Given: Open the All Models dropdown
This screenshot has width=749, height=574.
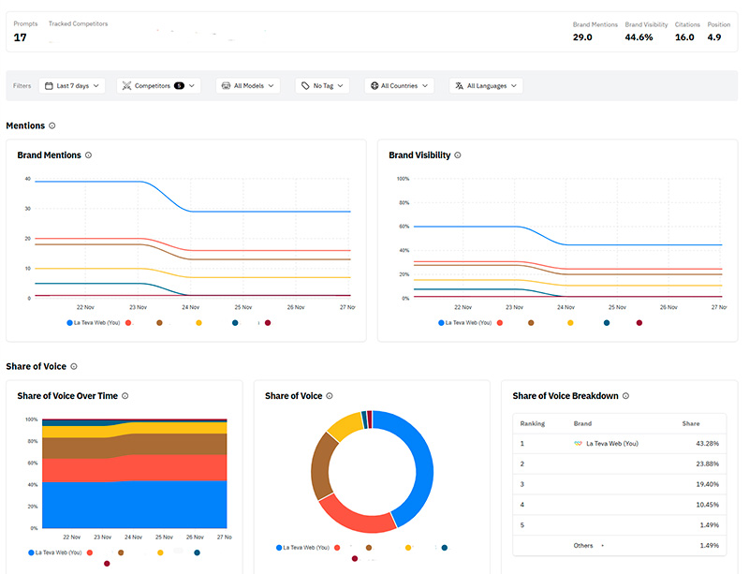Looking at the screenshot, I should (x=248, y=85).
